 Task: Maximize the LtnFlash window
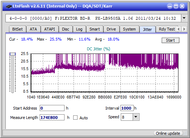coord(176,6)
